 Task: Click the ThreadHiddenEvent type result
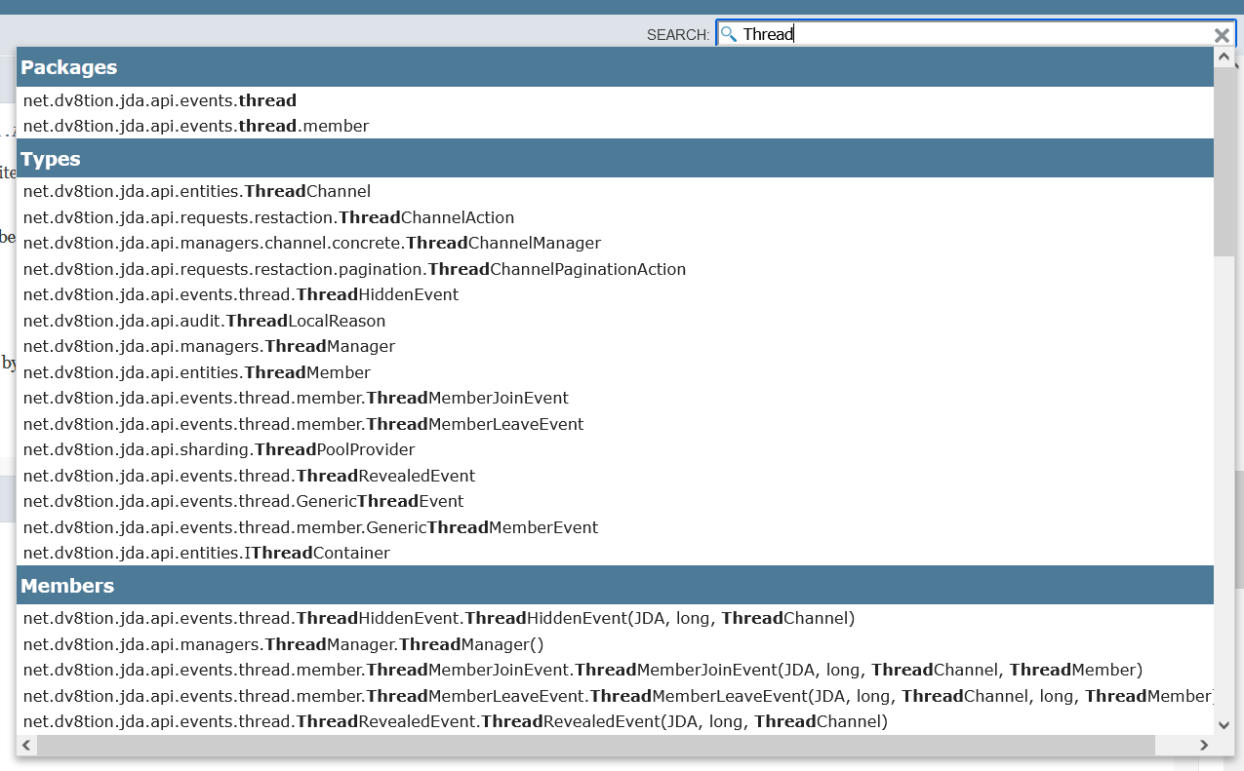tap(241, 294)
